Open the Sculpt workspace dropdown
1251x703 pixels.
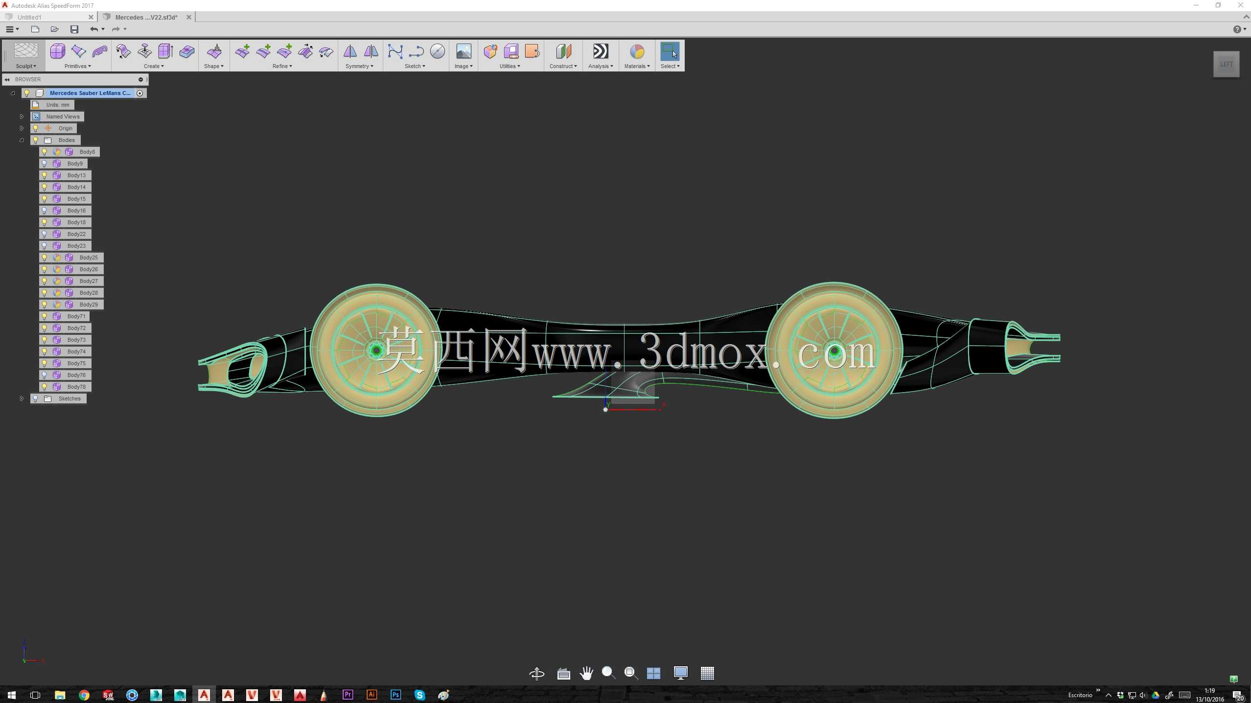tap(26, 66)
